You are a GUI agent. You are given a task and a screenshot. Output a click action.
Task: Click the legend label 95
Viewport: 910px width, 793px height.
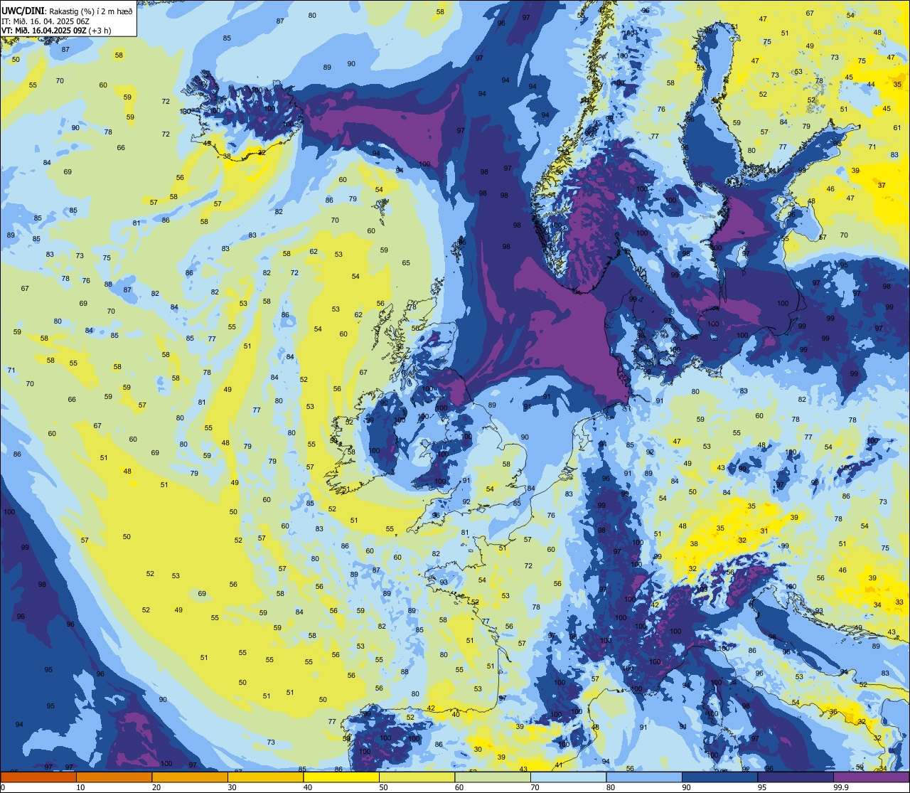click(762, 787)
